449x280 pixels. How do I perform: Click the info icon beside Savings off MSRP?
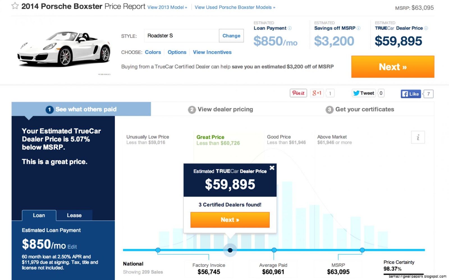coord(359,28)
